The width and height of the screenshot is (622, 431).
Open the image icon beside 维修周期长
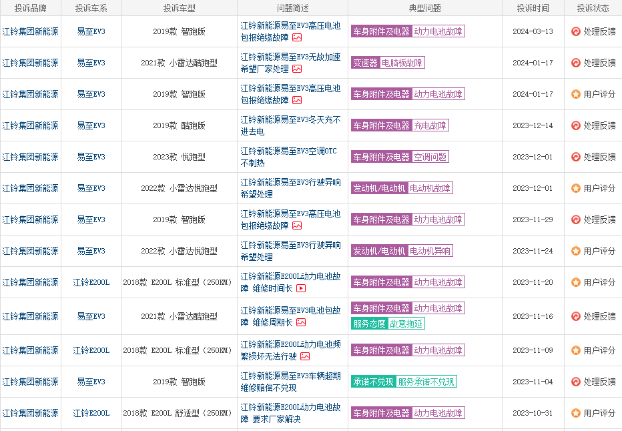point(301,322)
